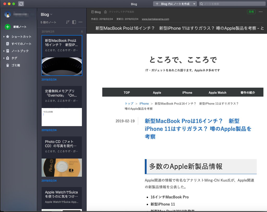Click 'クリックしてタグを追加' tag field
This screenshot has width=267, height=212.
122,12
